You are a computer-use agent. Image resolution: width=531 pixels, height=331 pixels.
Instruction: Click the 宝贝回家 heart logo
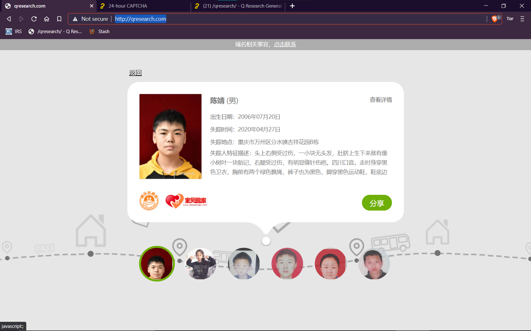[186, 201]
